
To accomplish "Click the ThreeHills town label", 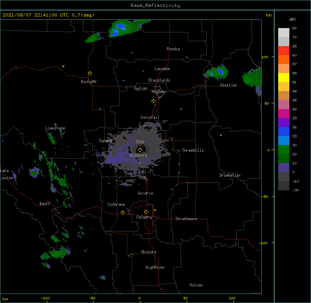I will tap(193, 150).
